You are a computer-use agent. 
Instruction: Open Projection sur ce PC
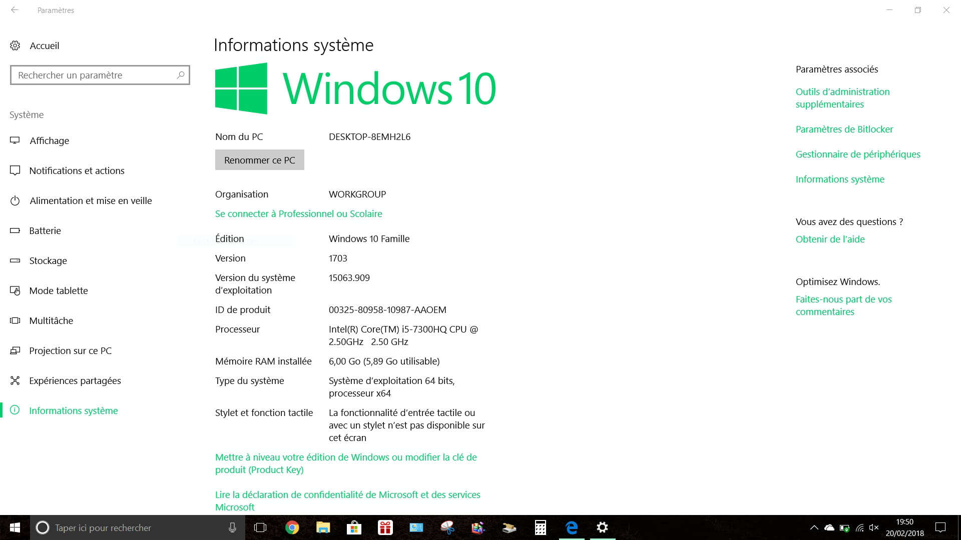[70, 350]
